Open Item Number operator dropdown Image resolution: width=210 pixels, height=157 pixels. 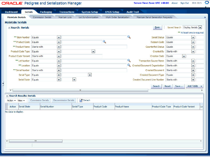pos(59,37)
